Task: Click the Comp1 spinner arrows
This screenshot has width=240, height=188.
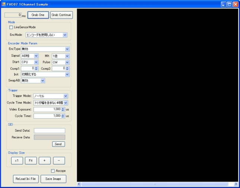Action: click(36, 69)
